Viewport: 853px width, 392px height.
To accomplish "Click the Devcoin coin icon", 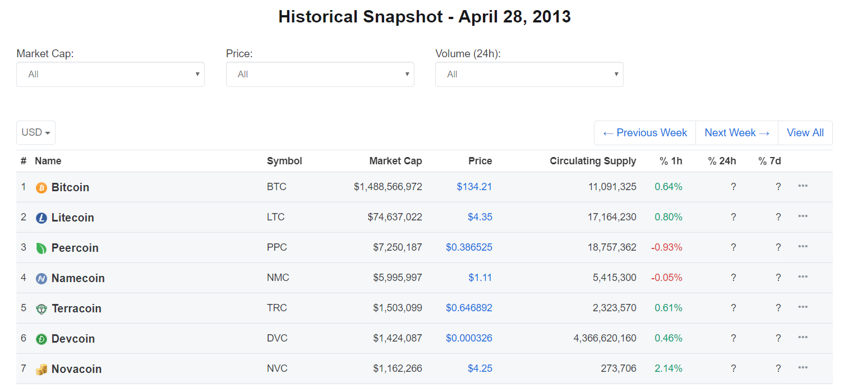I will tap(41, 339).
